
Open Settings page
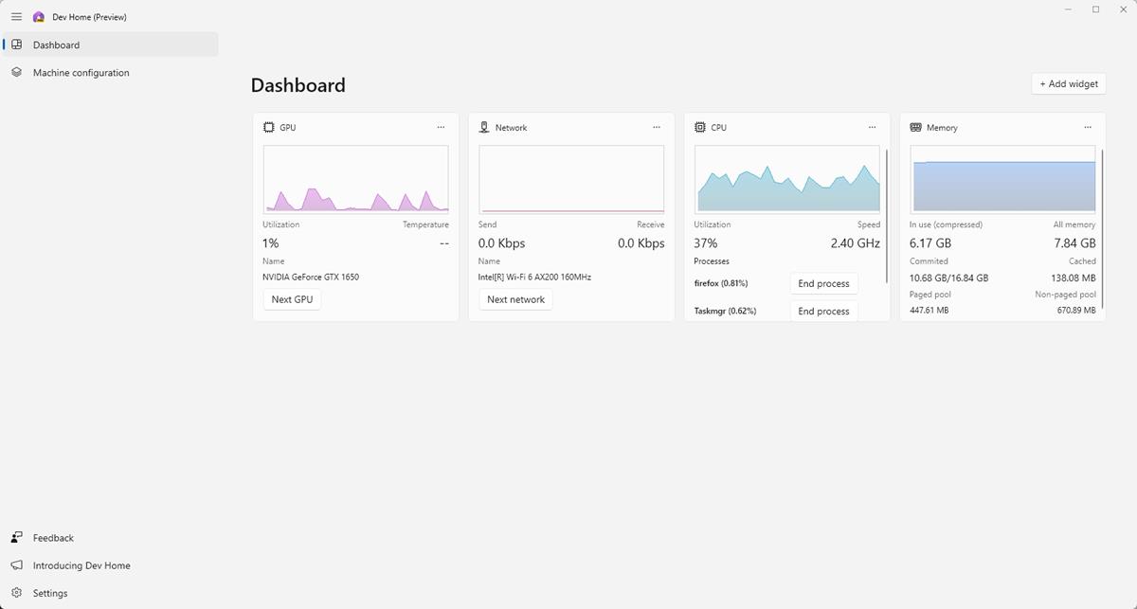[x=110, y=593]
